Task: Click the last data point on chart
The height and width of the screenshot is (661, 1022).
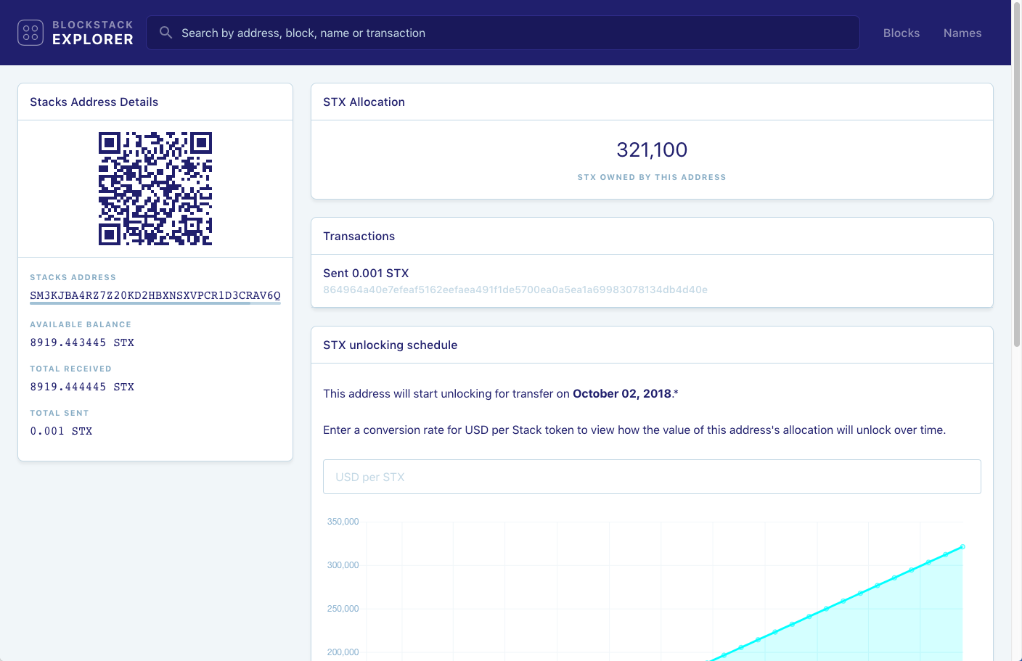Action: pyautogui.click(x=962, y=547)
